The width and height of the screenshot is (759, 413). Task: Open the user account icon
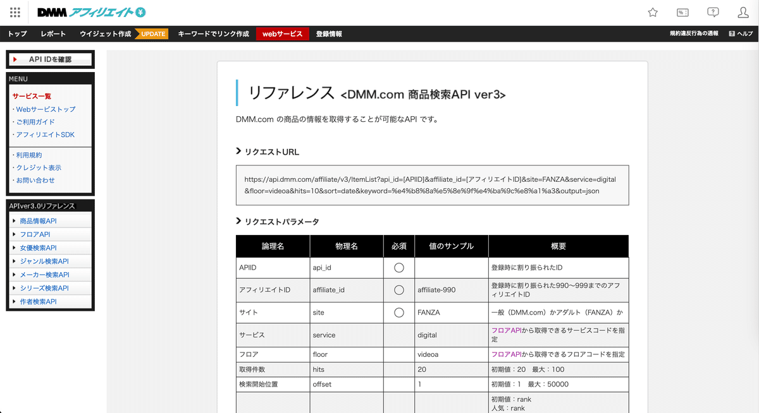pos(744,12)
